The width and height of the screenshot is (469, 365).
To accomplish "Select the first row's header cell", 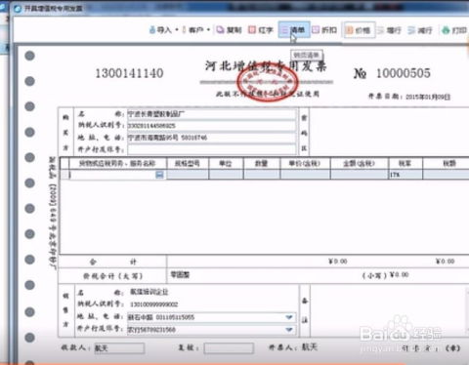I will tap(64, 175).
